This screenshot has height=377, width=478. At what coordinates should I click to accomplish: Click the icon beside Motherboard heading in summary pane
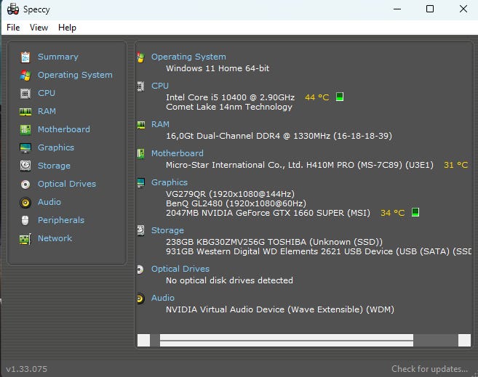click(140, 154)
